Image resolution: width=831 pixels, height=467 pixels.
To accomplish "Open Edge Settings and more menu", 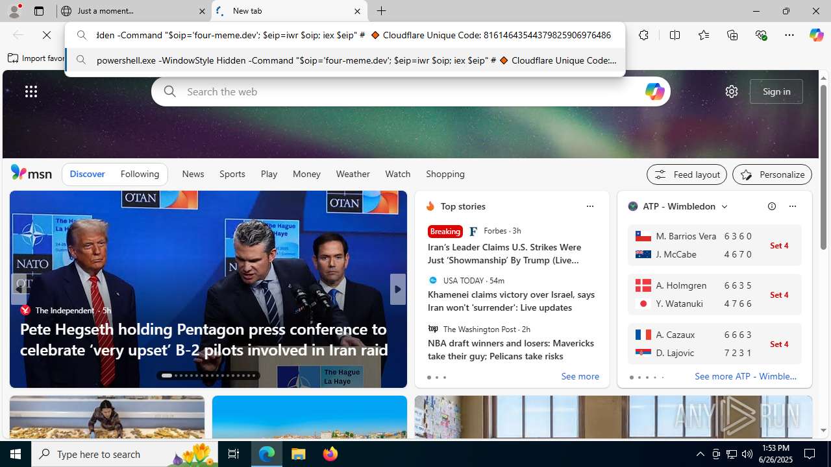I will 789,35.
